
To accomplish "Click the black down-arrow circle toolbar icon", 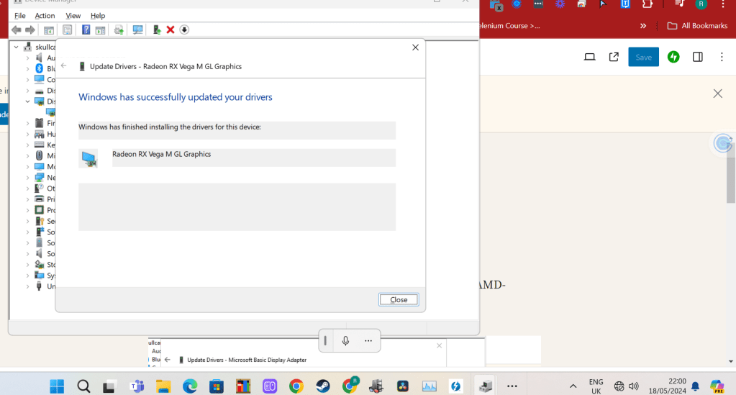I will click(184, 30).
